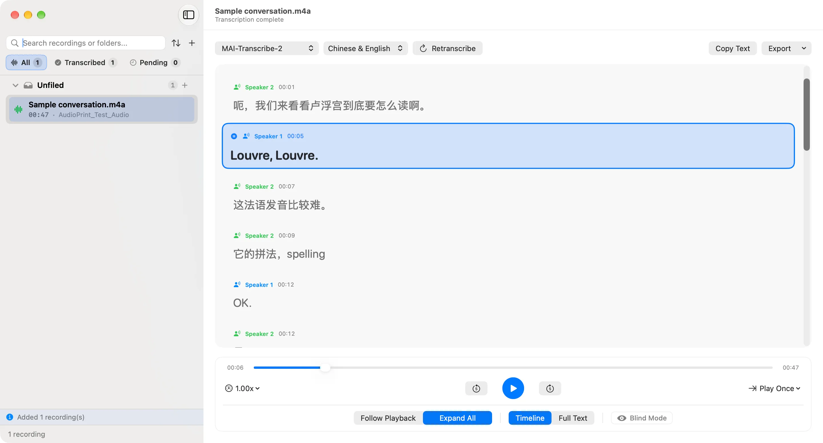Click the Copy Text button
Screen dimensions: 823x443
pyautogui.click(x=732, y=48)
